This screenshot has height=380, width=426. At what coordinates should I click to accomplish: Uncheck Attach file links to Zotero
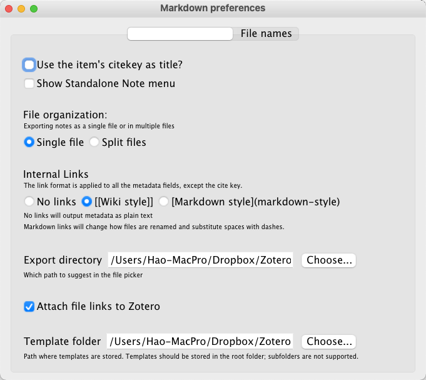tap(29, 307)
